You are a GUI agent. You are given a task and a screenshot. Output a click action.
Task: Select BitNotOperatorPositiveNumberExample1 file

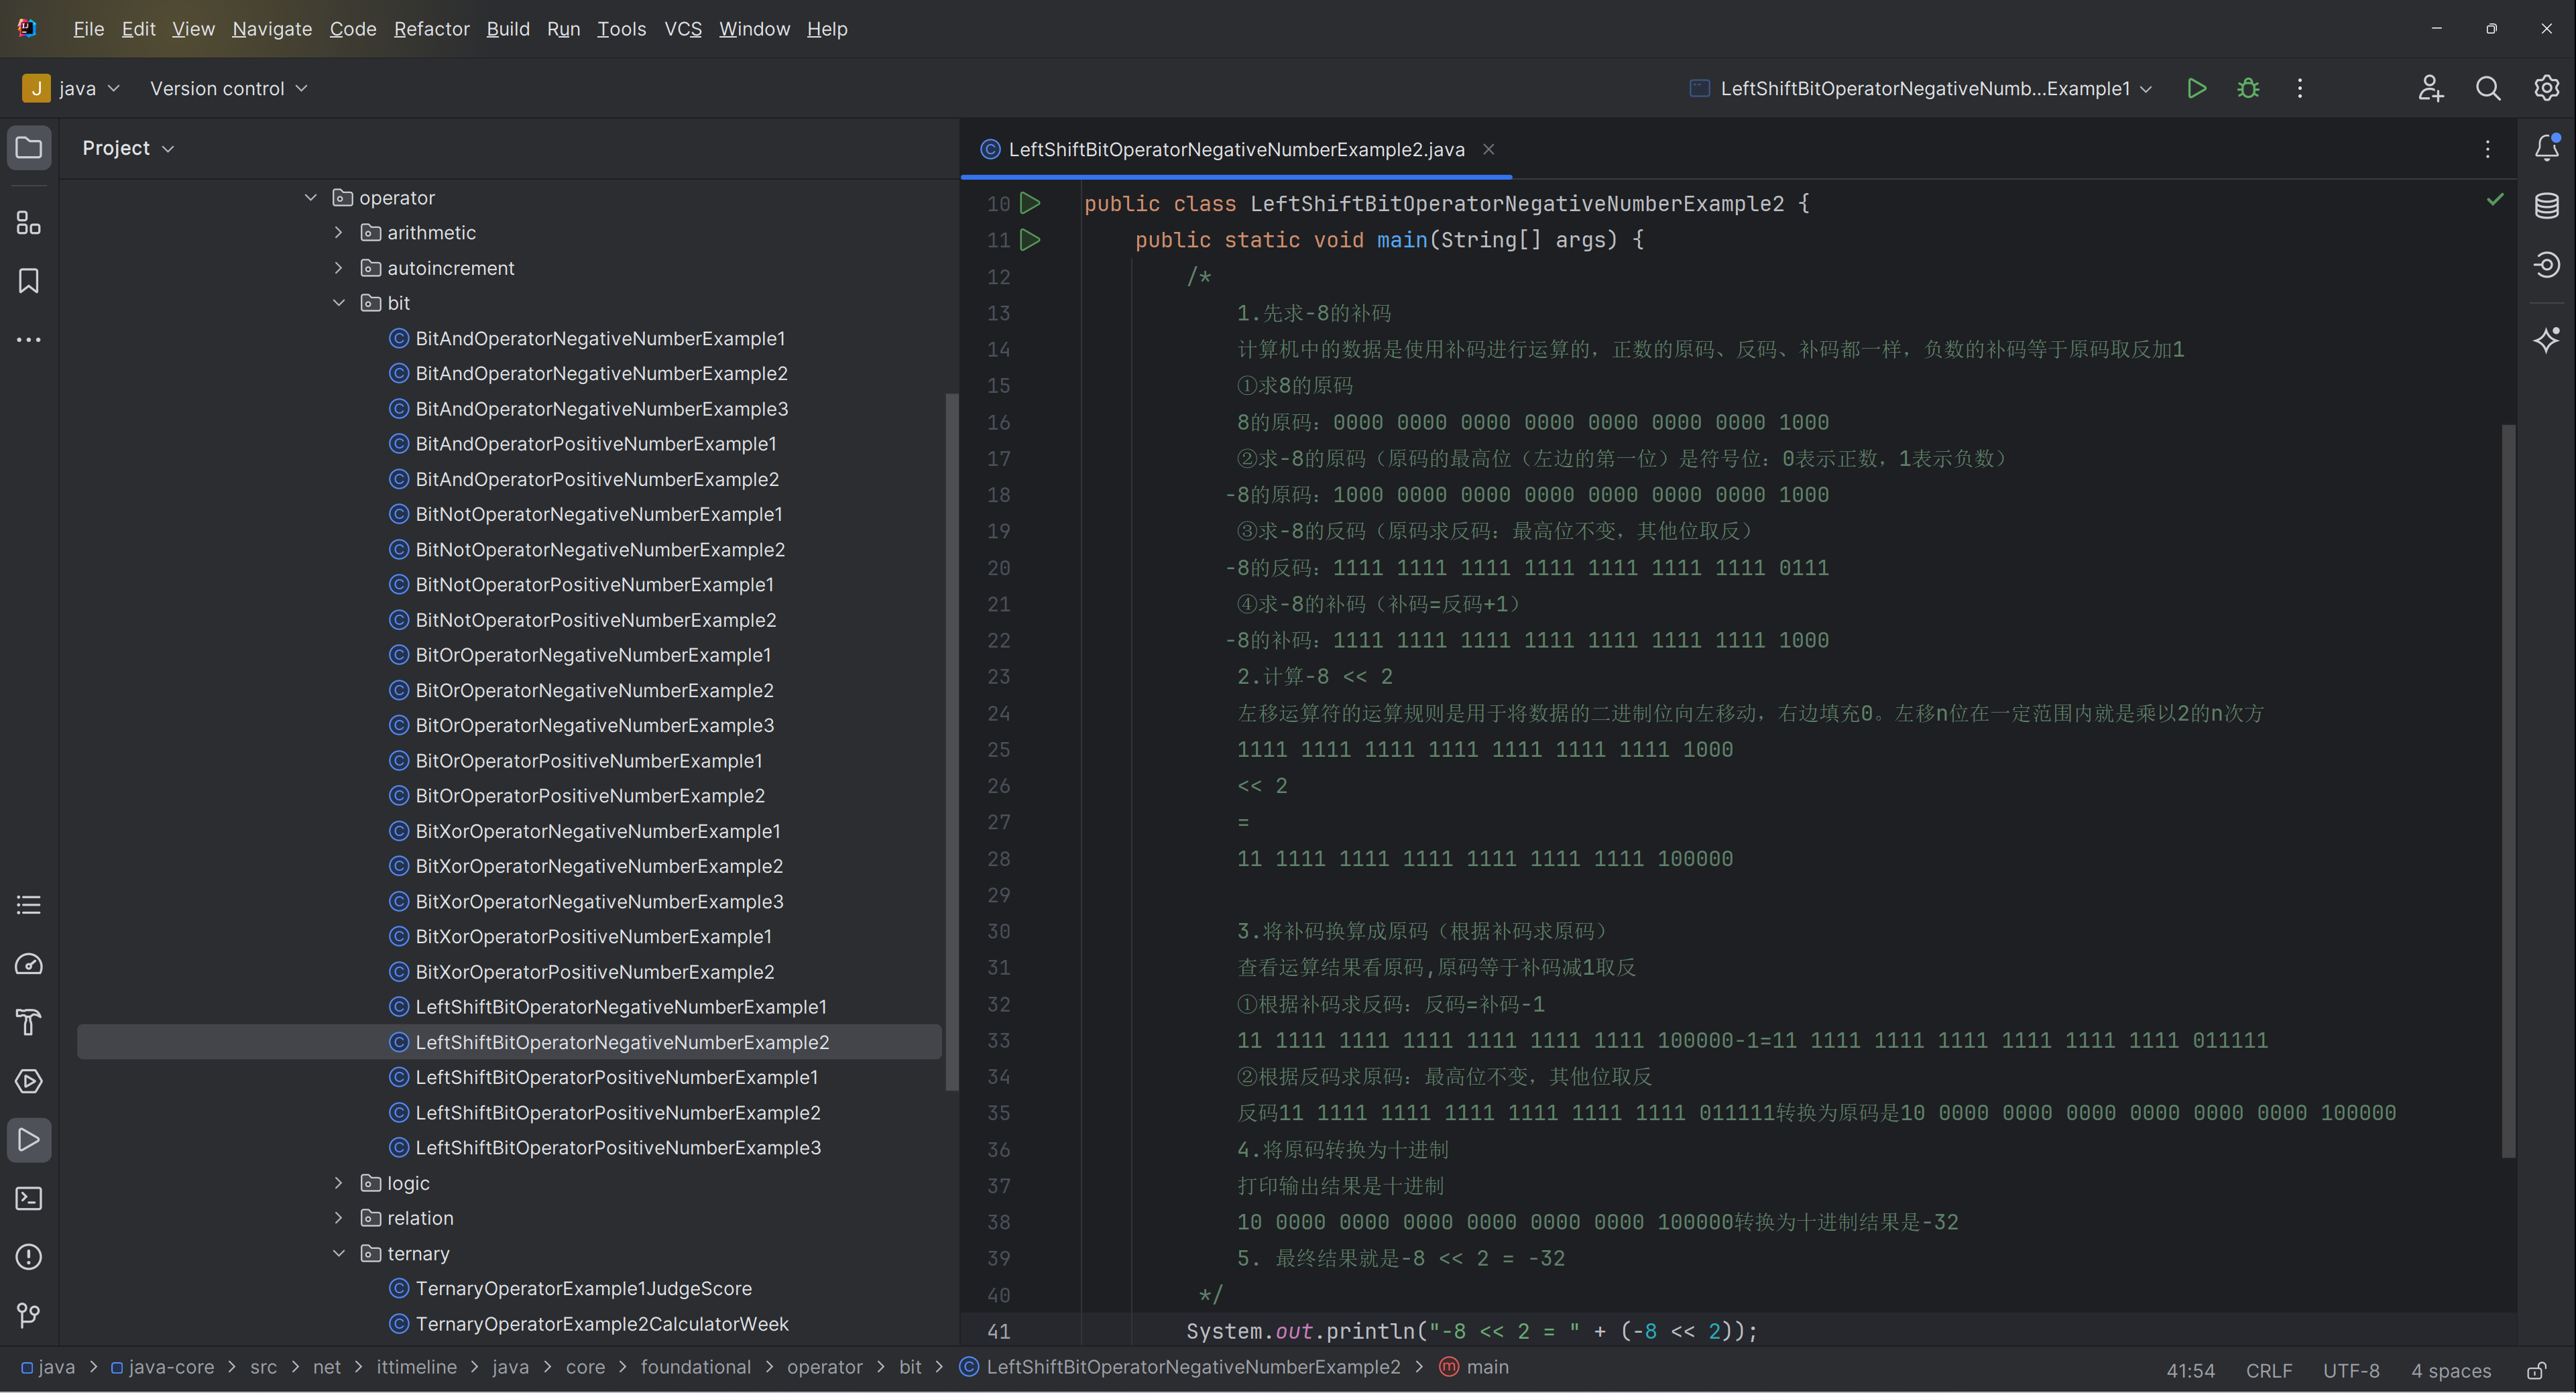click(594, 584)
